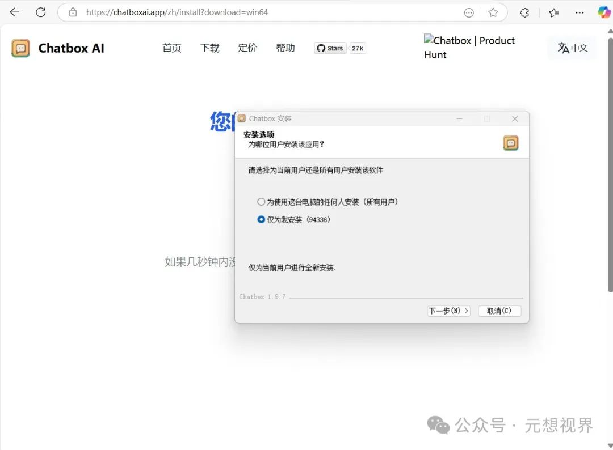
Task: Select the 仅为我安装 radio button
Action: pos(261,220)
